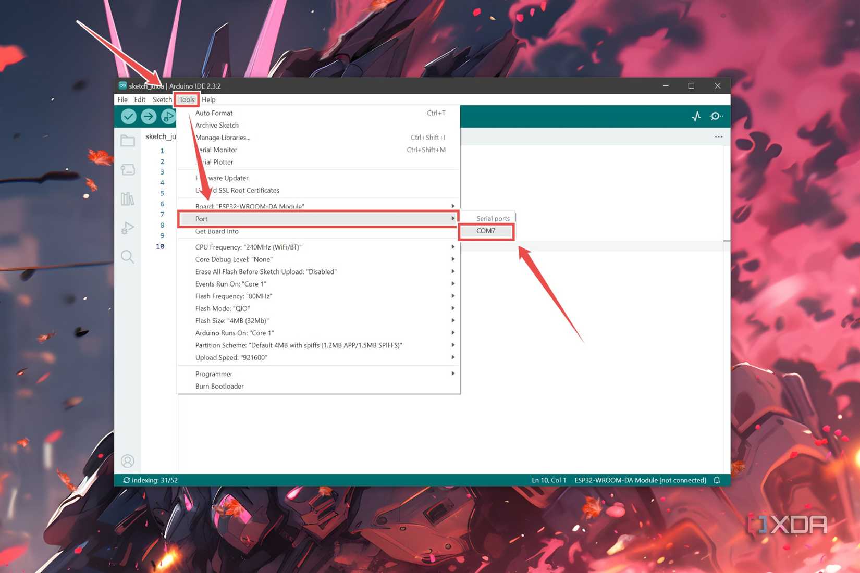Screen dimensions: 860x573
Task: Click the Verify checkmark button
Action: [x=129, y=117]
